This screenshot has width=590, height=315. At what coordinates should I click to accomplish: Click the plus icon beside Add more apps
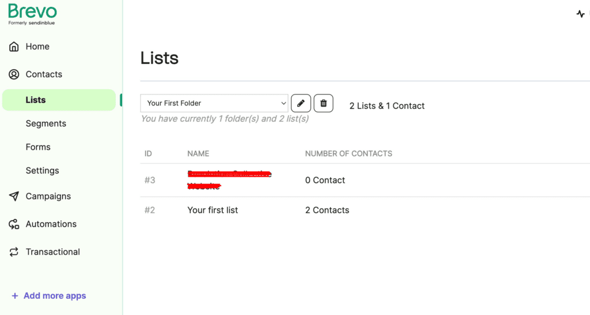point(14,296)
